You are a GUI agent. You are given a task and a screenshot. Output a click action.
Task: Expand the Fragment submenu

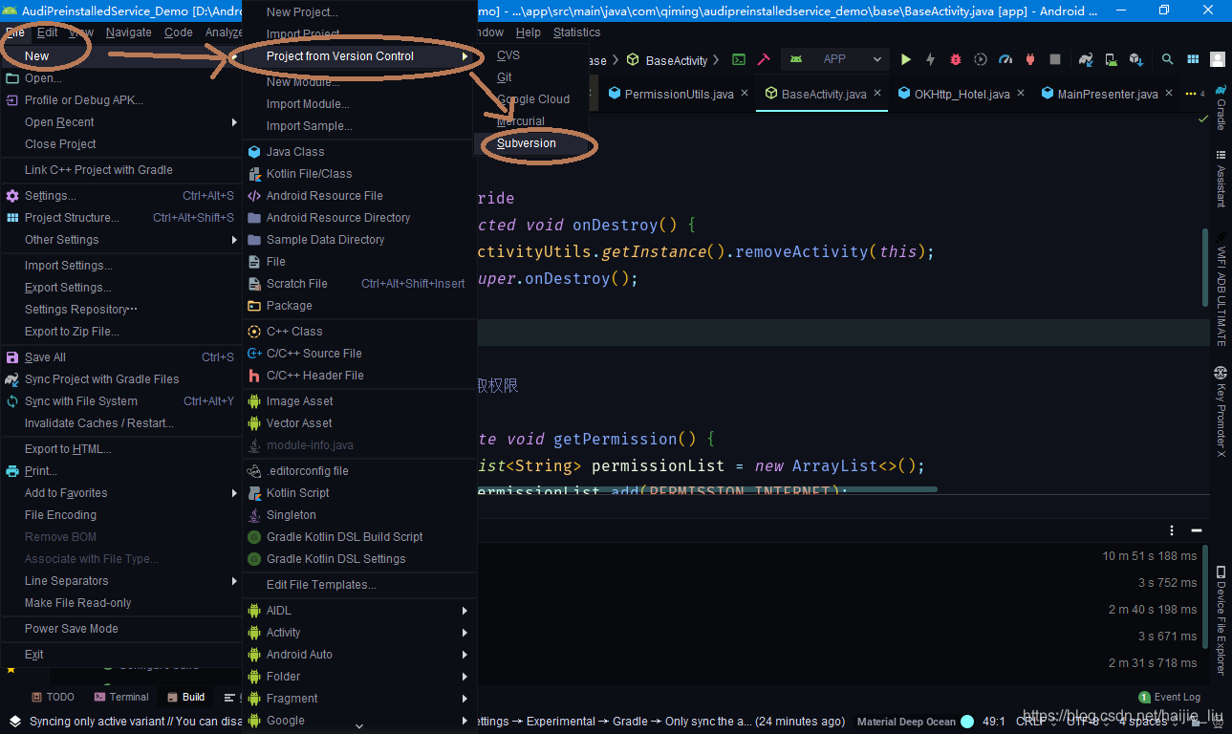(359, 699)
